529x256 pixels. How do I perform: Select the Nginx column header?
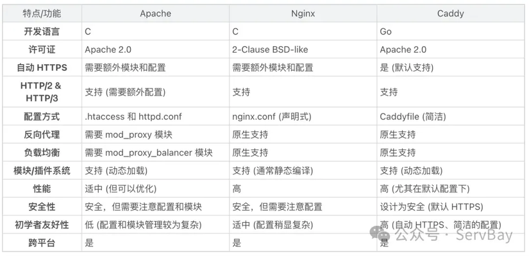[x=303, y=13]
